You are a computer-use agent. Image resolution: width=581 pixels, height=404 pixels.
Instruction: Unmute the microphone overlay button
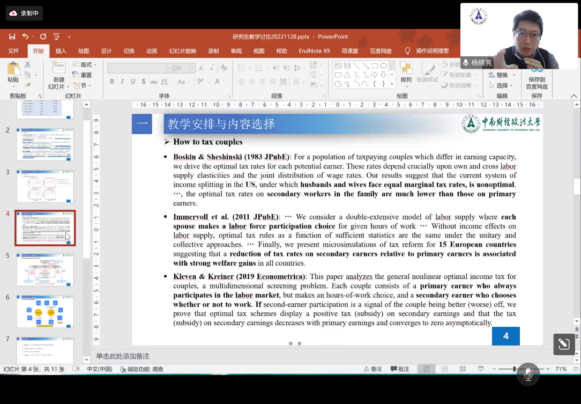[528, 374]
